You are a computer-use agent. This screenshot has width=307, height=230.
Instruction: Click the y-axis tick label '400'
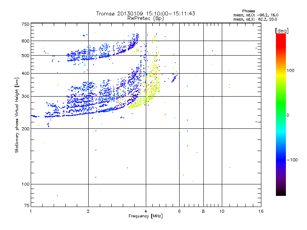pos(25,73)
